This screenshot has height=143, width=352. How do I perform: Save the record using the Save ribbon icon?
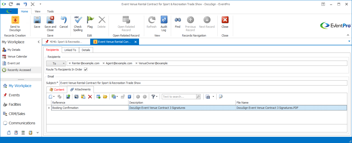37,22
